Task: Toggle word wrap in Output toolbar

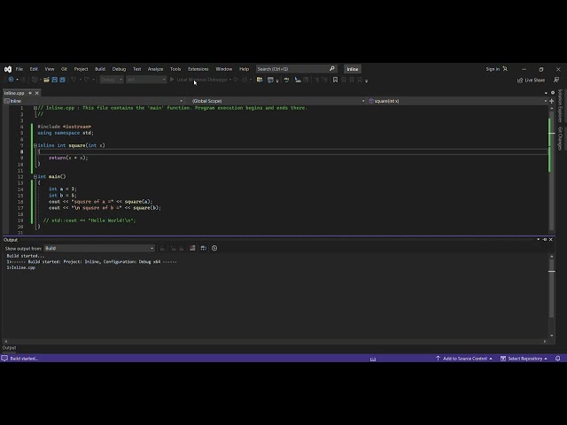Action: (x=204, y=248)
